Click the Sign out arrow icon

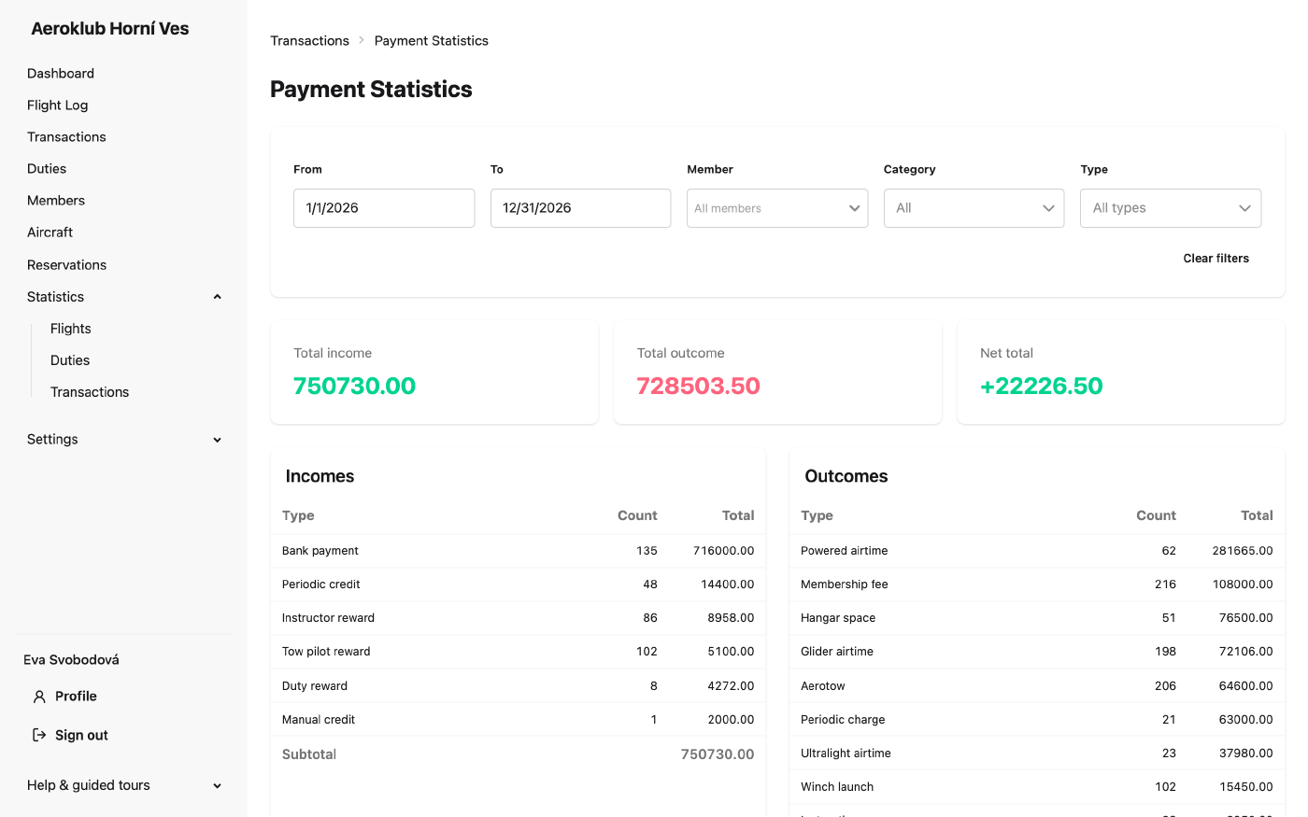point(39,735)
